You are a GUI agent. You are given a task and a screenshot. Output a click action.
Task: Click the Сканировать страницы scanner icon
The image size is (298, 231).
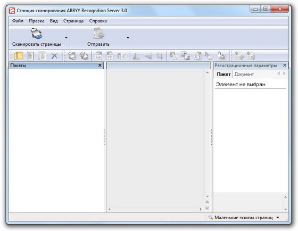coord(36,34)
